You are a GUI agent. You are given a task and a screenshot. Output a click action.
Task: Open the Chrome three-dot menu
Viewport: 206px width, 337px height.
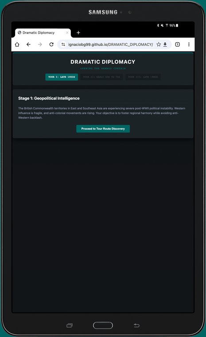click(189, 44)
